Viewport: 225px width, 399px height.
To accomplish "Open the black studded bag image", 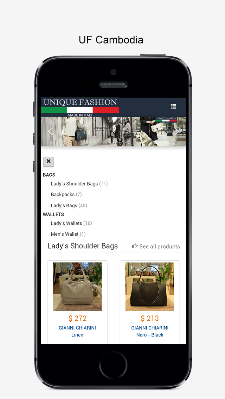I will pos(149,287).
